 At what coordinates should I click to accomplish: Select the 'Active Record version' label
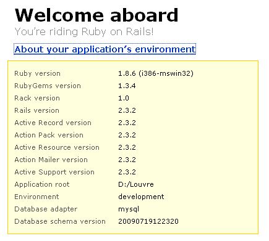click(53, 123)
